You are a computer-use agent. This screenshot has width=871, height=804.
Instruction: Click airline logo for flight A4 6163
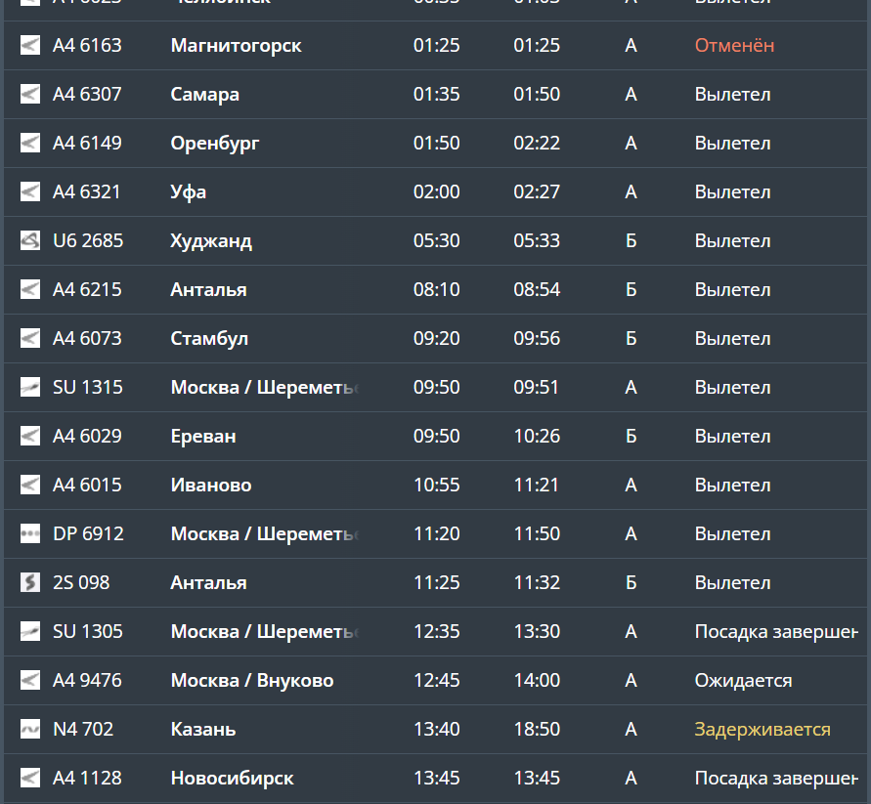pos(30,45)
